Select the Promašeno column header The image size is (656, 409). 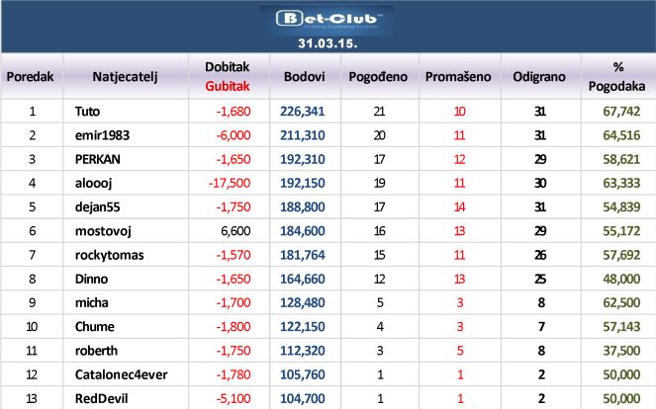459,76
